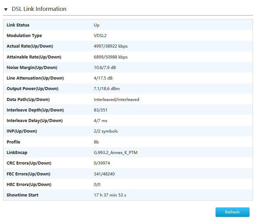Select the G.993.2_Annex_K_PTM encapsulation value
The height and width of the screenshot is (221, 256).
[116, 153]
